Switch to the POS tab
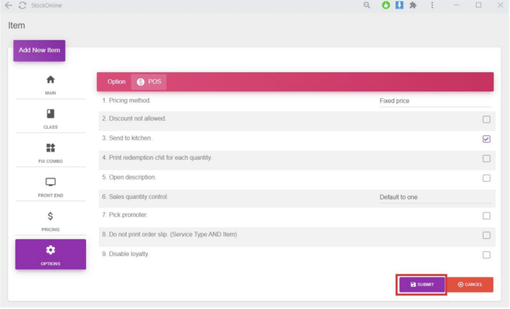Screen dimensions: 510x309 tap(149, 82)
